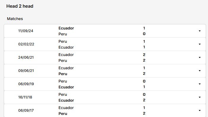
Task: Click bold Peru in 06/09/17 match
Action: point(63,113)
